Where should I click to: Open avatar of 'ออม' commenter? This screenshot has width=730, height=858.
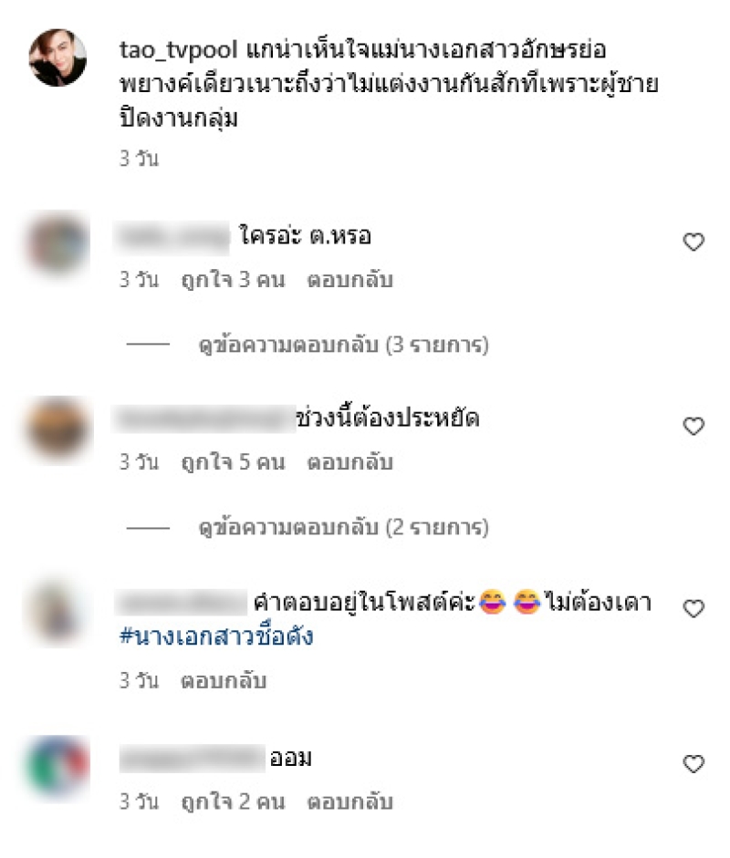pos(57,766)
